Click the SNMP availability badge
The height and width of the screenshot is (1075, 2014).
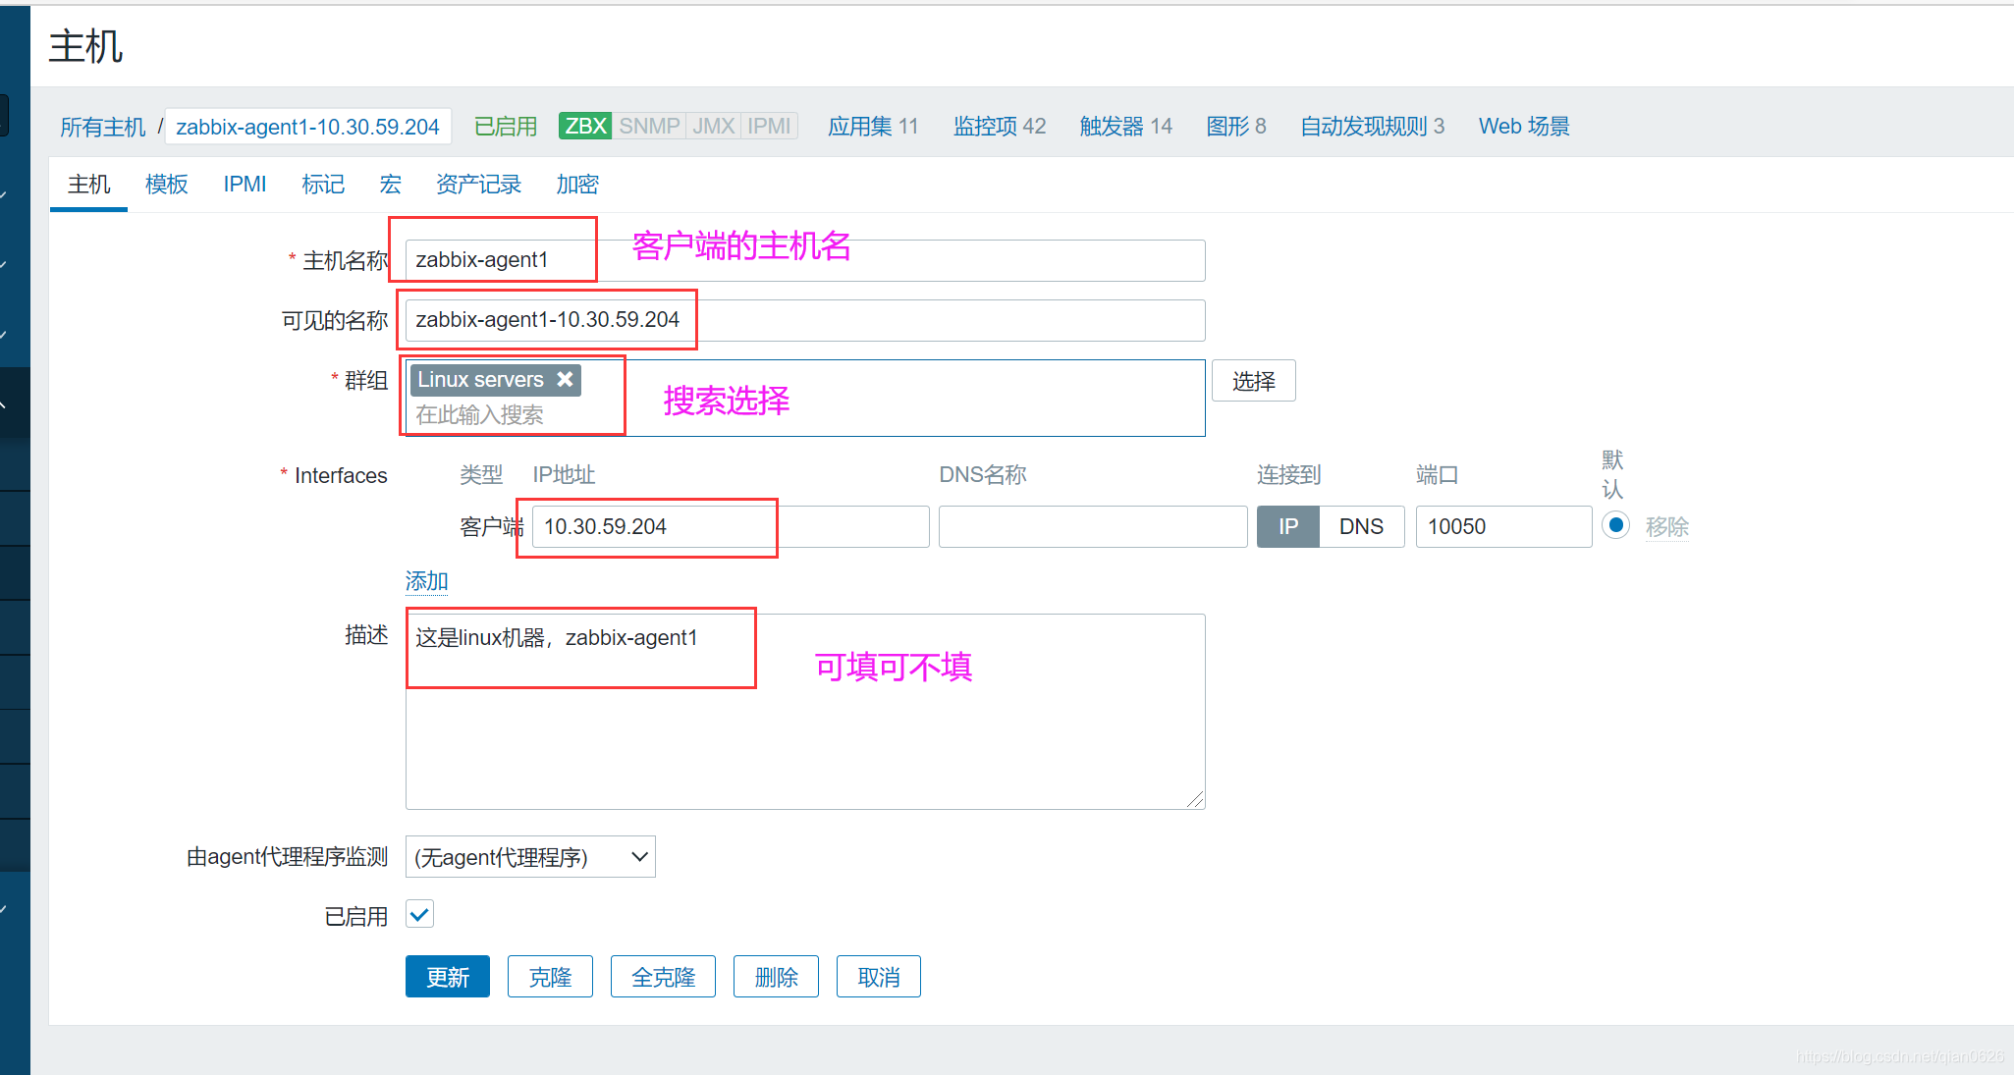(649, 126)
